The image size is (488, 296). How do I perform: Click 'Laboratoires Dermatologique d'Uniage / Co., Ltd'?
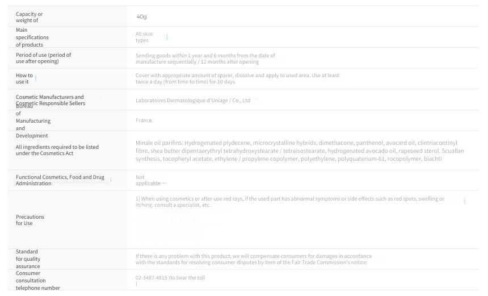click(193, 101)
